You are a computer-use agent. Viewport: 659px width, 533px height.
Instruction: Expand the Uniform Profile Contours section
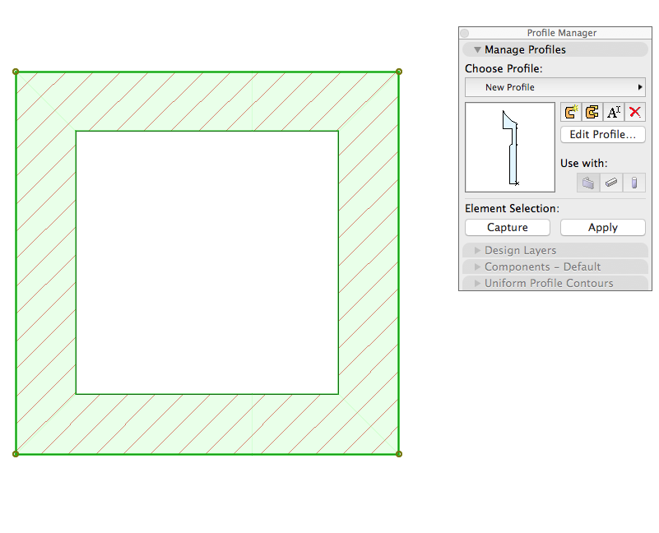coord(555,283)
